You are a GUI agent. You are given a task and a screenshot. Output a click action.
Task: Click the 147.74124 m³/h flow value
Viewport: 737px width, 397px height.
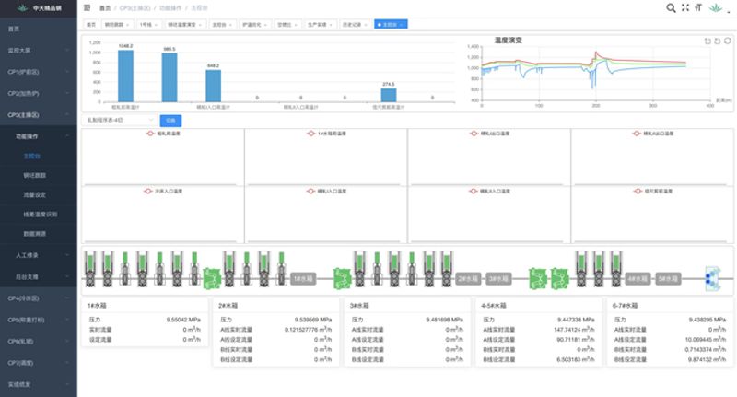[x=574, y=330]
